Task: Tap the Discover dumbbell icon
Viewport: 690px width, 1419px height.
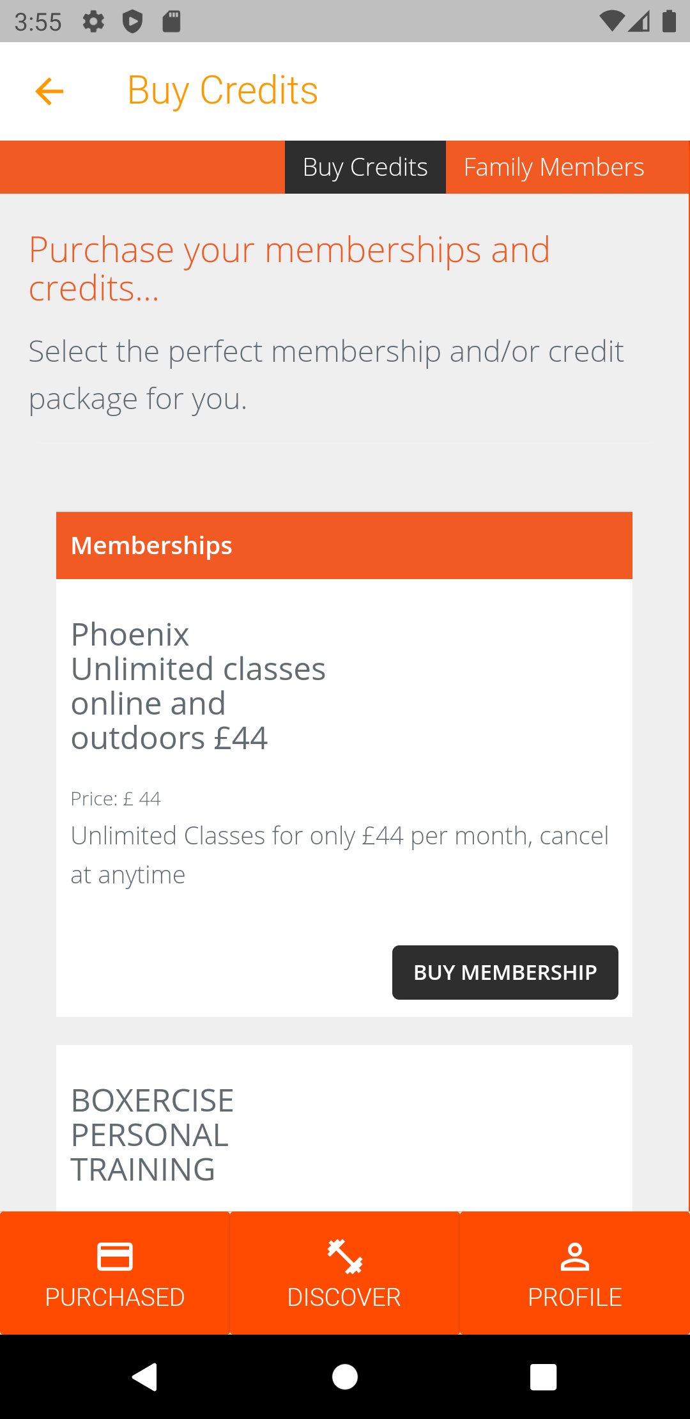Action: [345, 1256]
